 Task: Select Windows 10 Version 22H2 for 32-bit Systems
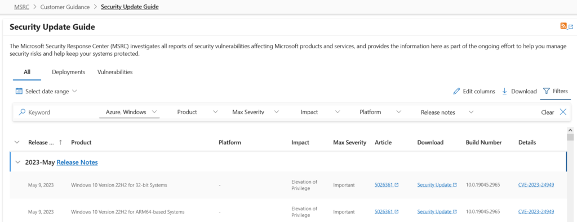click(x=119, y=185)
